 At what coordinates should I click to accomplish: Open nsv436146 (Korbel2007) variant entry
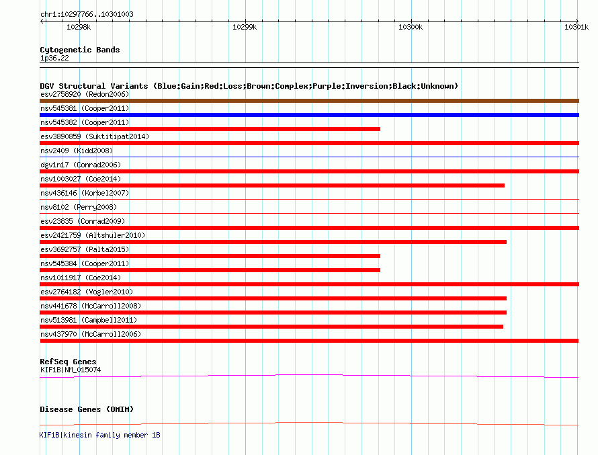click(x=85, y=193)
